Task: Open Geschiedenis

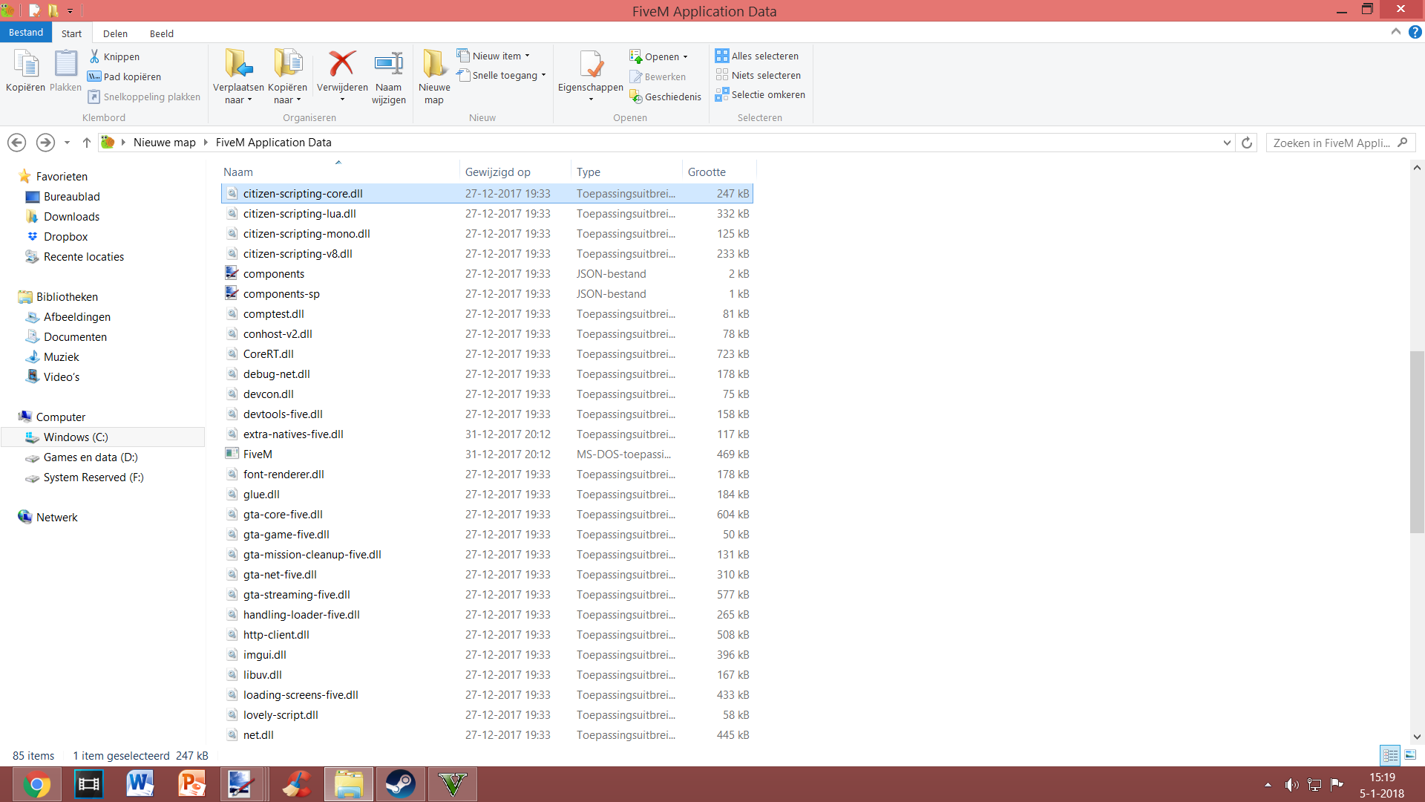Action: (x=665, y=97)
